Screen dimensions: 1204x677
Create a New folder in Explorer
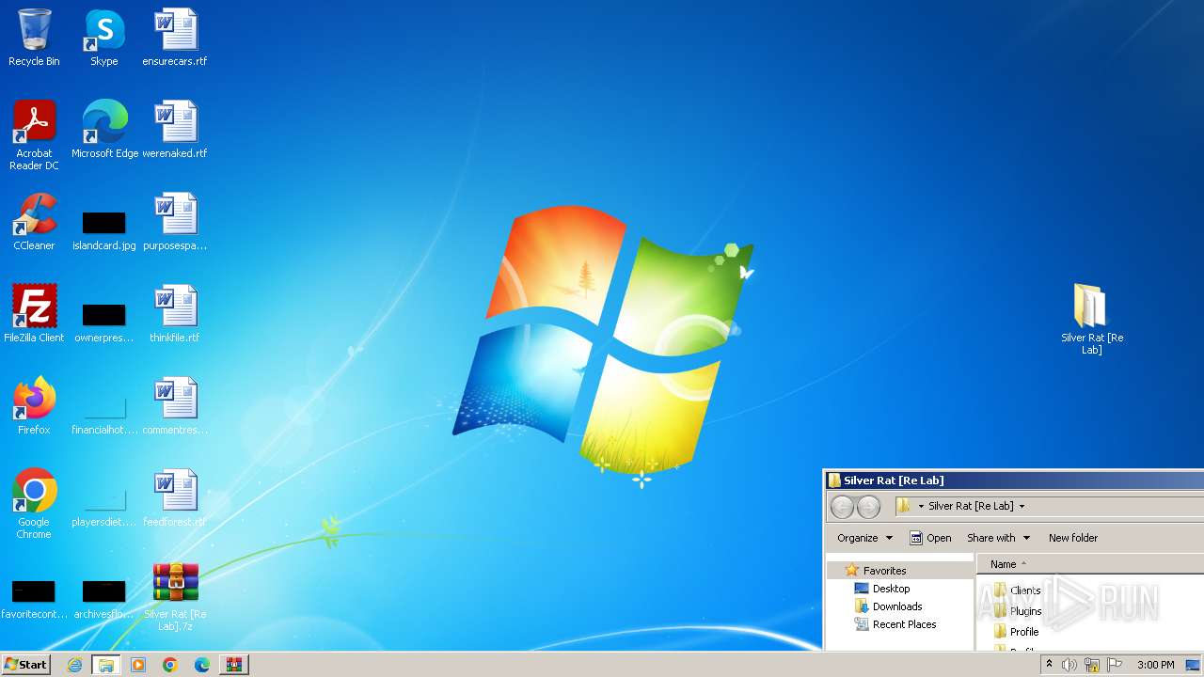coord(1073,538)
